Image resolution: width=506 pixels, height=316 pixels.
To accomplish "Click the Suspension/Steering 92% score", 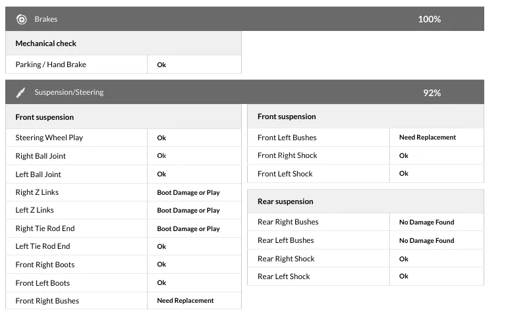I will (432, 93).
